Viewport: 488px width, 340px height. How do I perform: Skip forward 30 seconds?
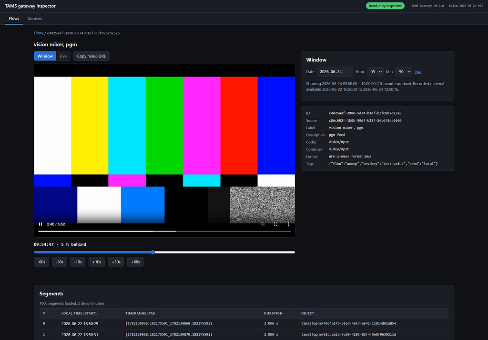116,262
